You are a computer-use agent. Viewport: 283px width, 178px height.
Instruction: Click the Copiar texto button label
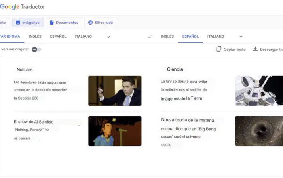click(x=234, y=49)
